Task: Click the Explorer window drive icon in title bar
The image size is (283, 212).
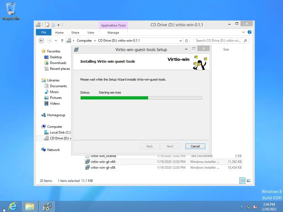Action: [38, 25]
